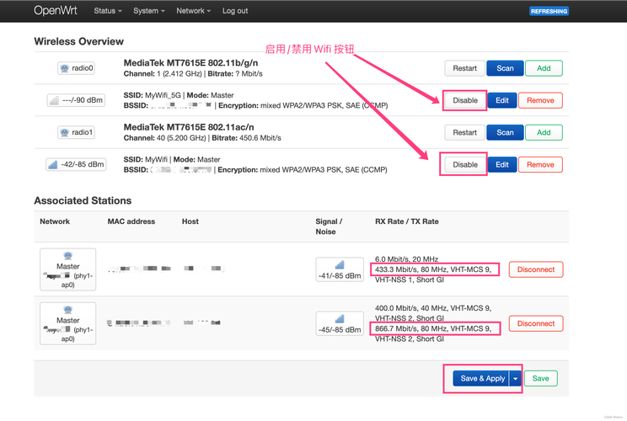
Task: Disable the MyWifi wireless network
Action: coord(464,164)
